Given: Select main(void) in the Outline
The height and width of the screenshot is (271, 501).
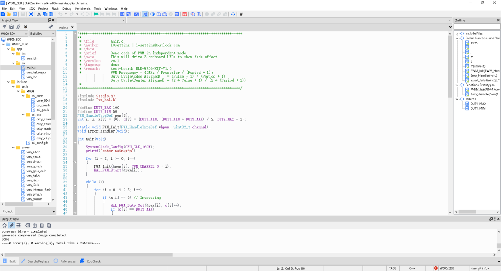Looking at the screenshot, I should (x=478, y=66).
